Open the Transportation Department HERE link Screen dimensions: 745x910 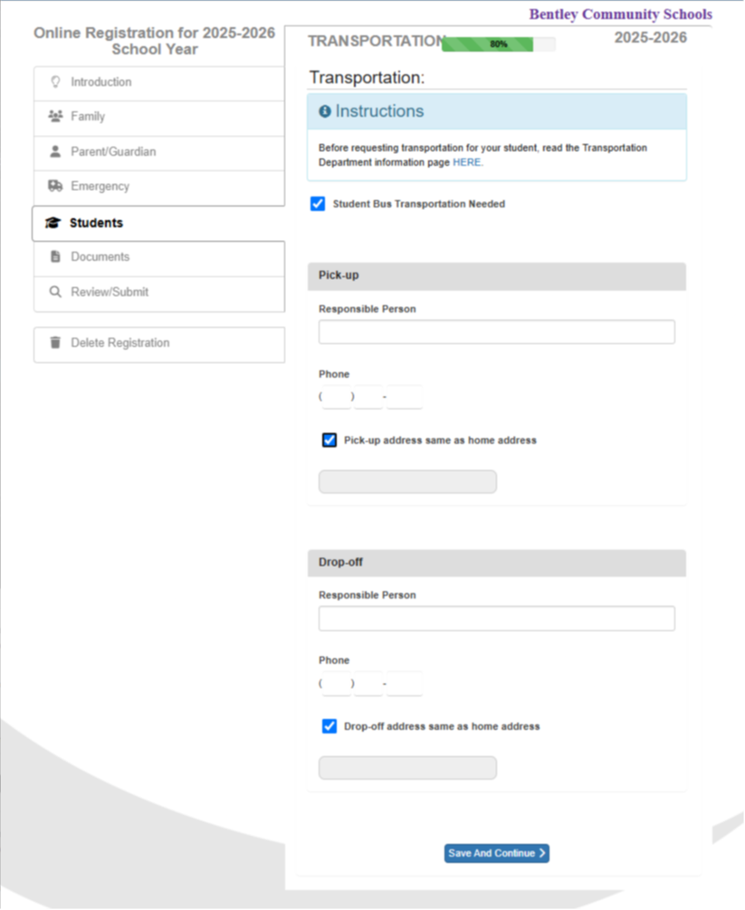(466, 162)
